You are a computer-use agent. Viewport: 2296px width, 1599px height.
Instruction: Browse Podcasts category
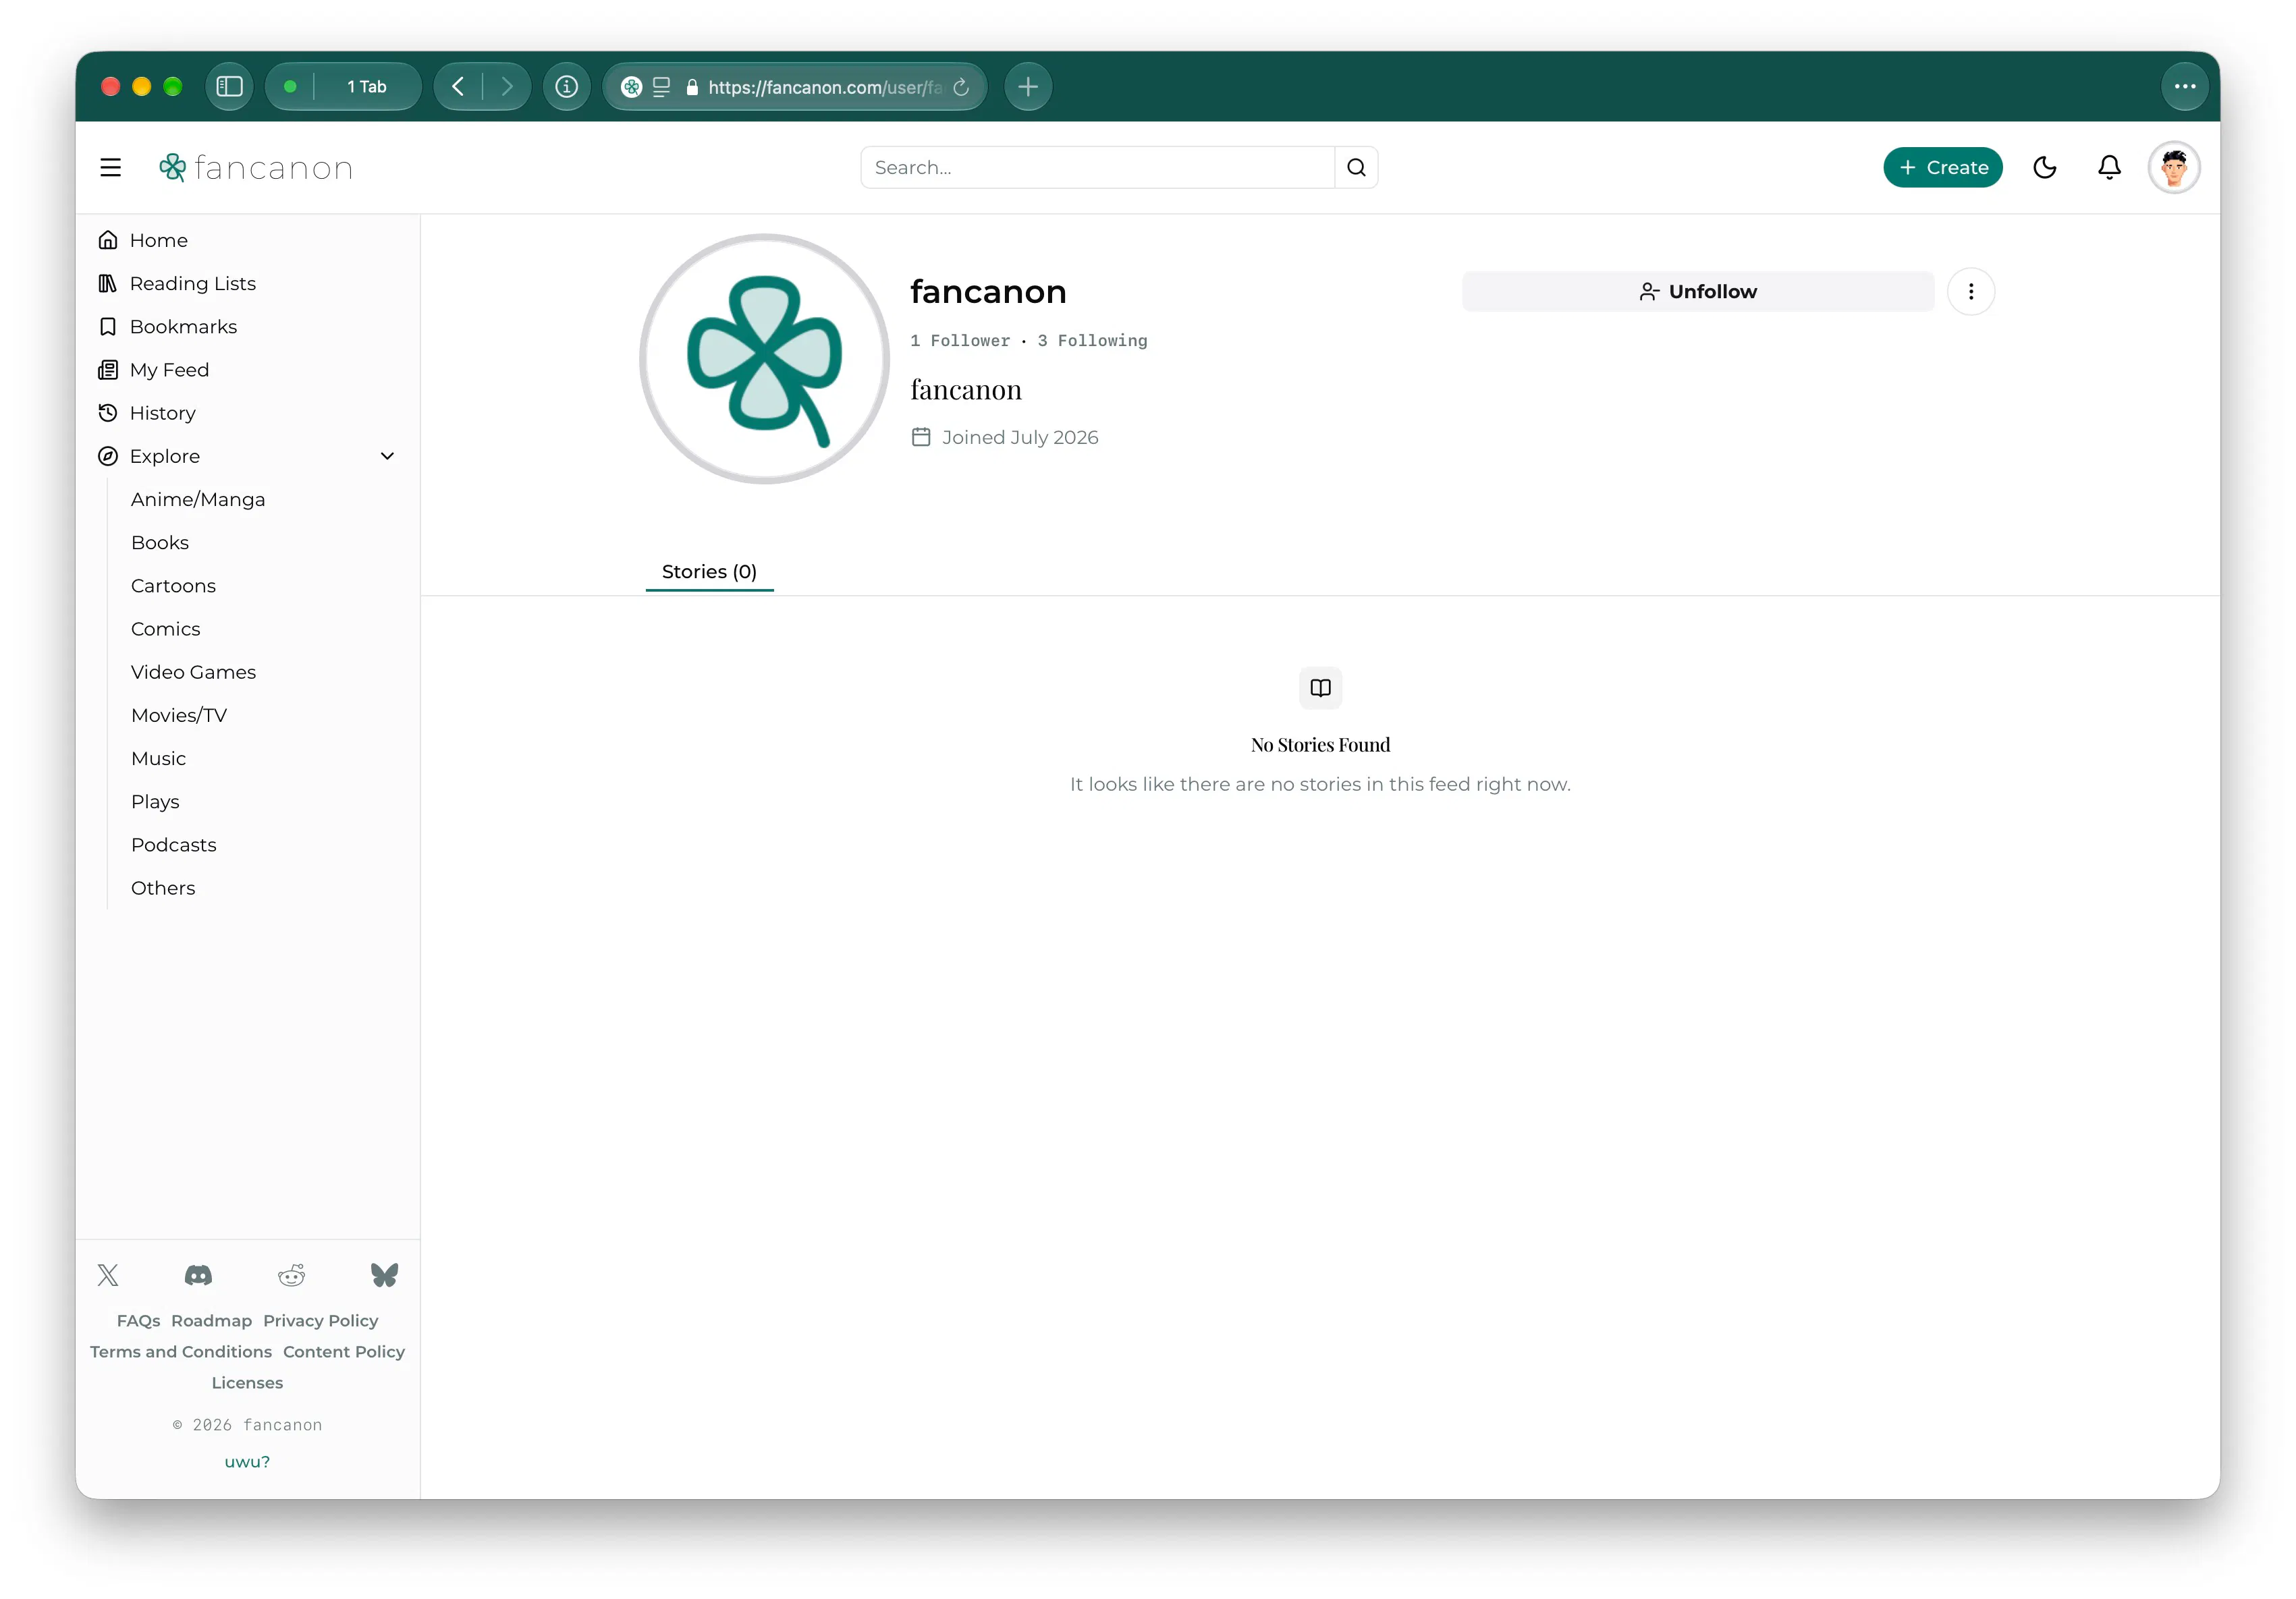[173, 845]
